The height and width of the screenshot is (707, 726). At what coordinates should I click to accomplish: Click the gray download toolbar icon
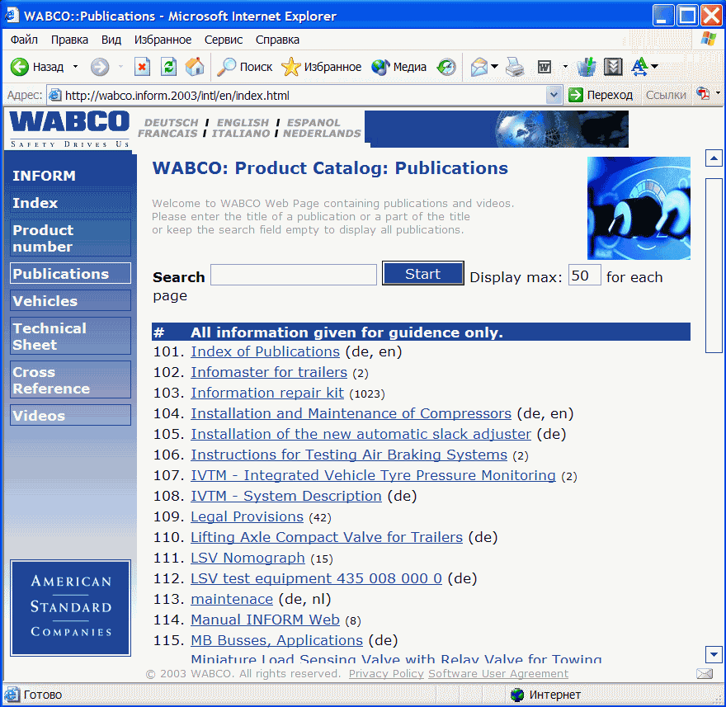click(x=613, y=67)
